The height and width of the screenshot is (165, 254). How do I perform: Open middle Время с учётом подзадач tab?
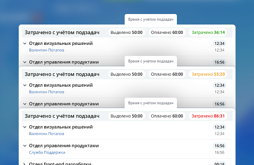tap(151, 61)
